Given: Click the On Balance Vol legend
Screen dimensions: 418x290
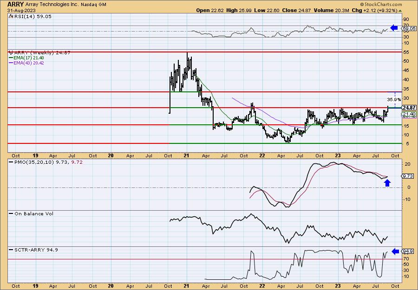Looking at the screenshot, I should [31, 213].
